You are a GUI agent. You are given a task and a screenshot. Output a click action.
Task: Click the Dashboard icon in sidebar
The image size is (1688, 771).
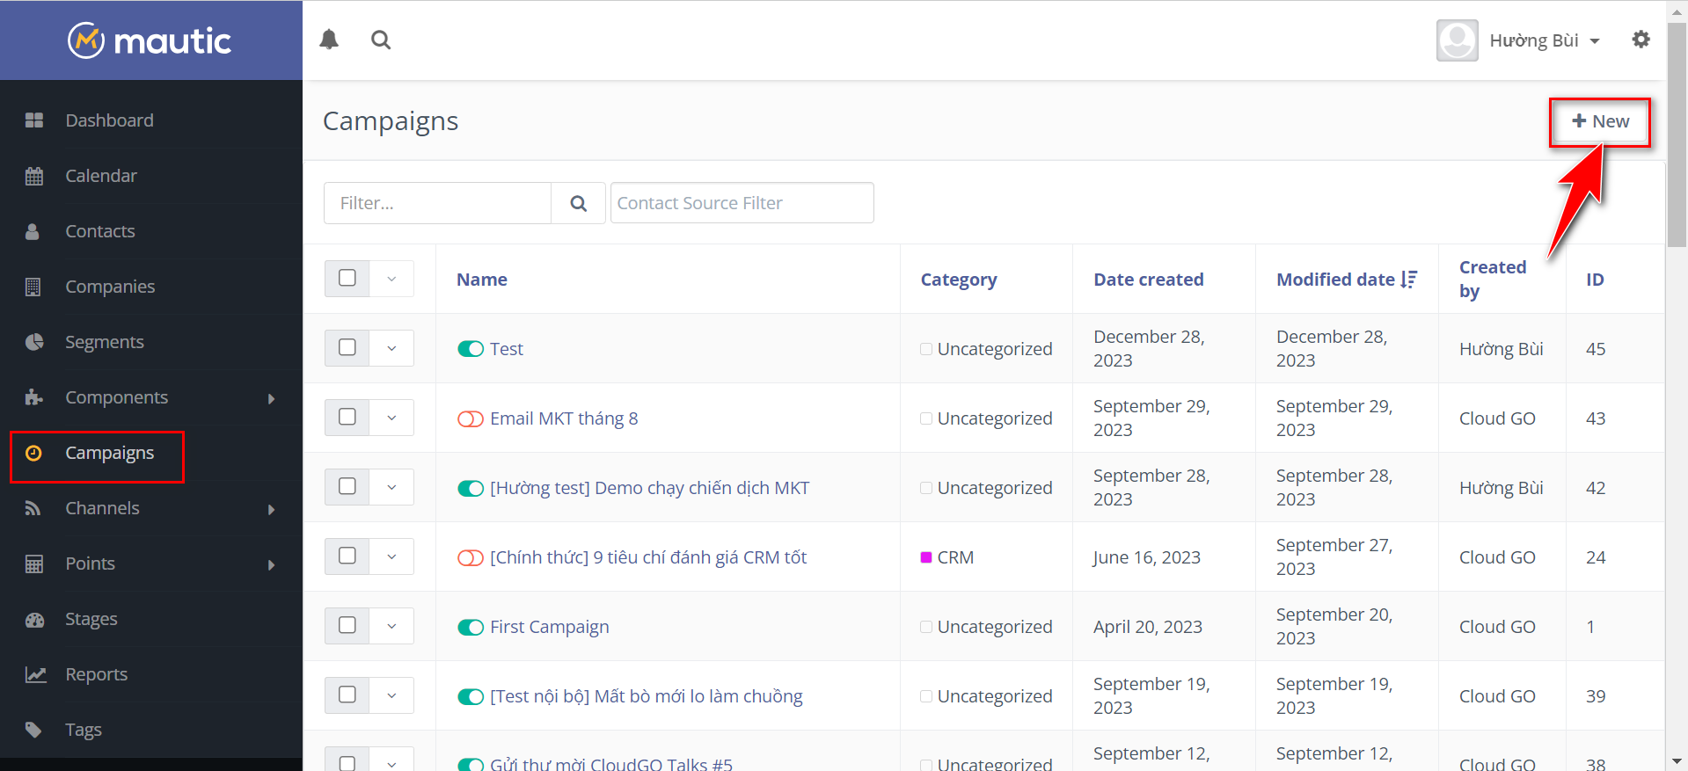pos(34,120)
